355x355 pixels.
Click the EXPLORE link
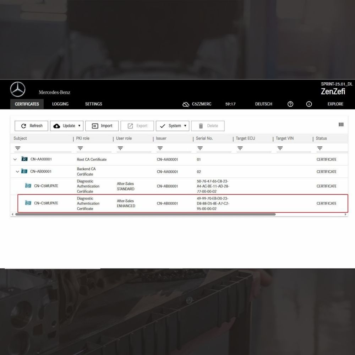pos(335,104)
